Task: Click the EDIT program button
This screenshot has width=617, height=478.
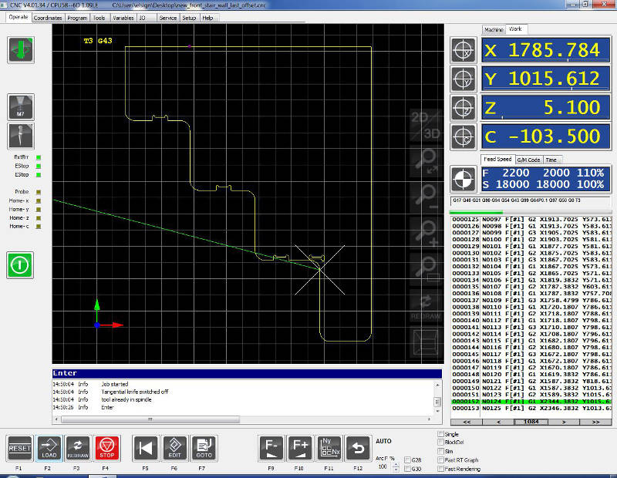Action: pos(174,448)
